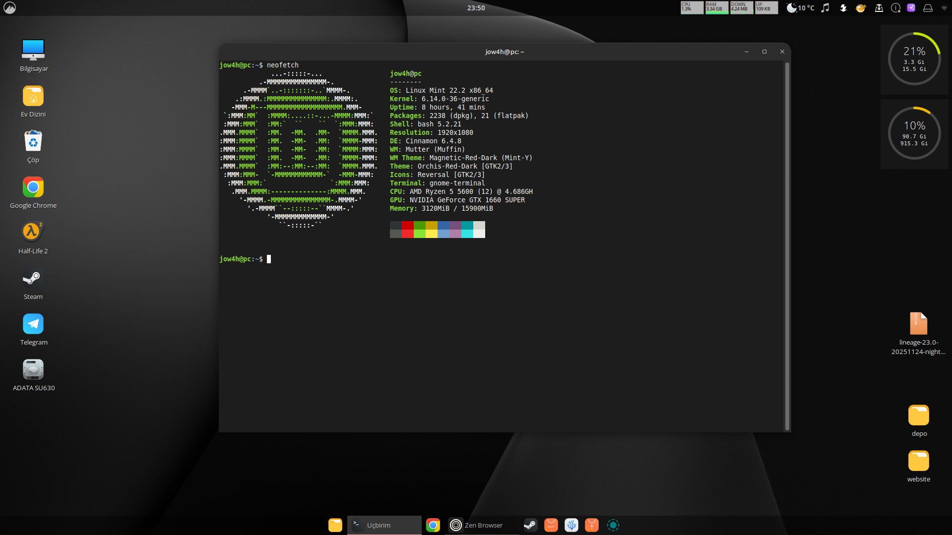Viewport: 952px width, 535px height.
Task: Open the website folder on the desktop
Action: click(x=918, y=461)
